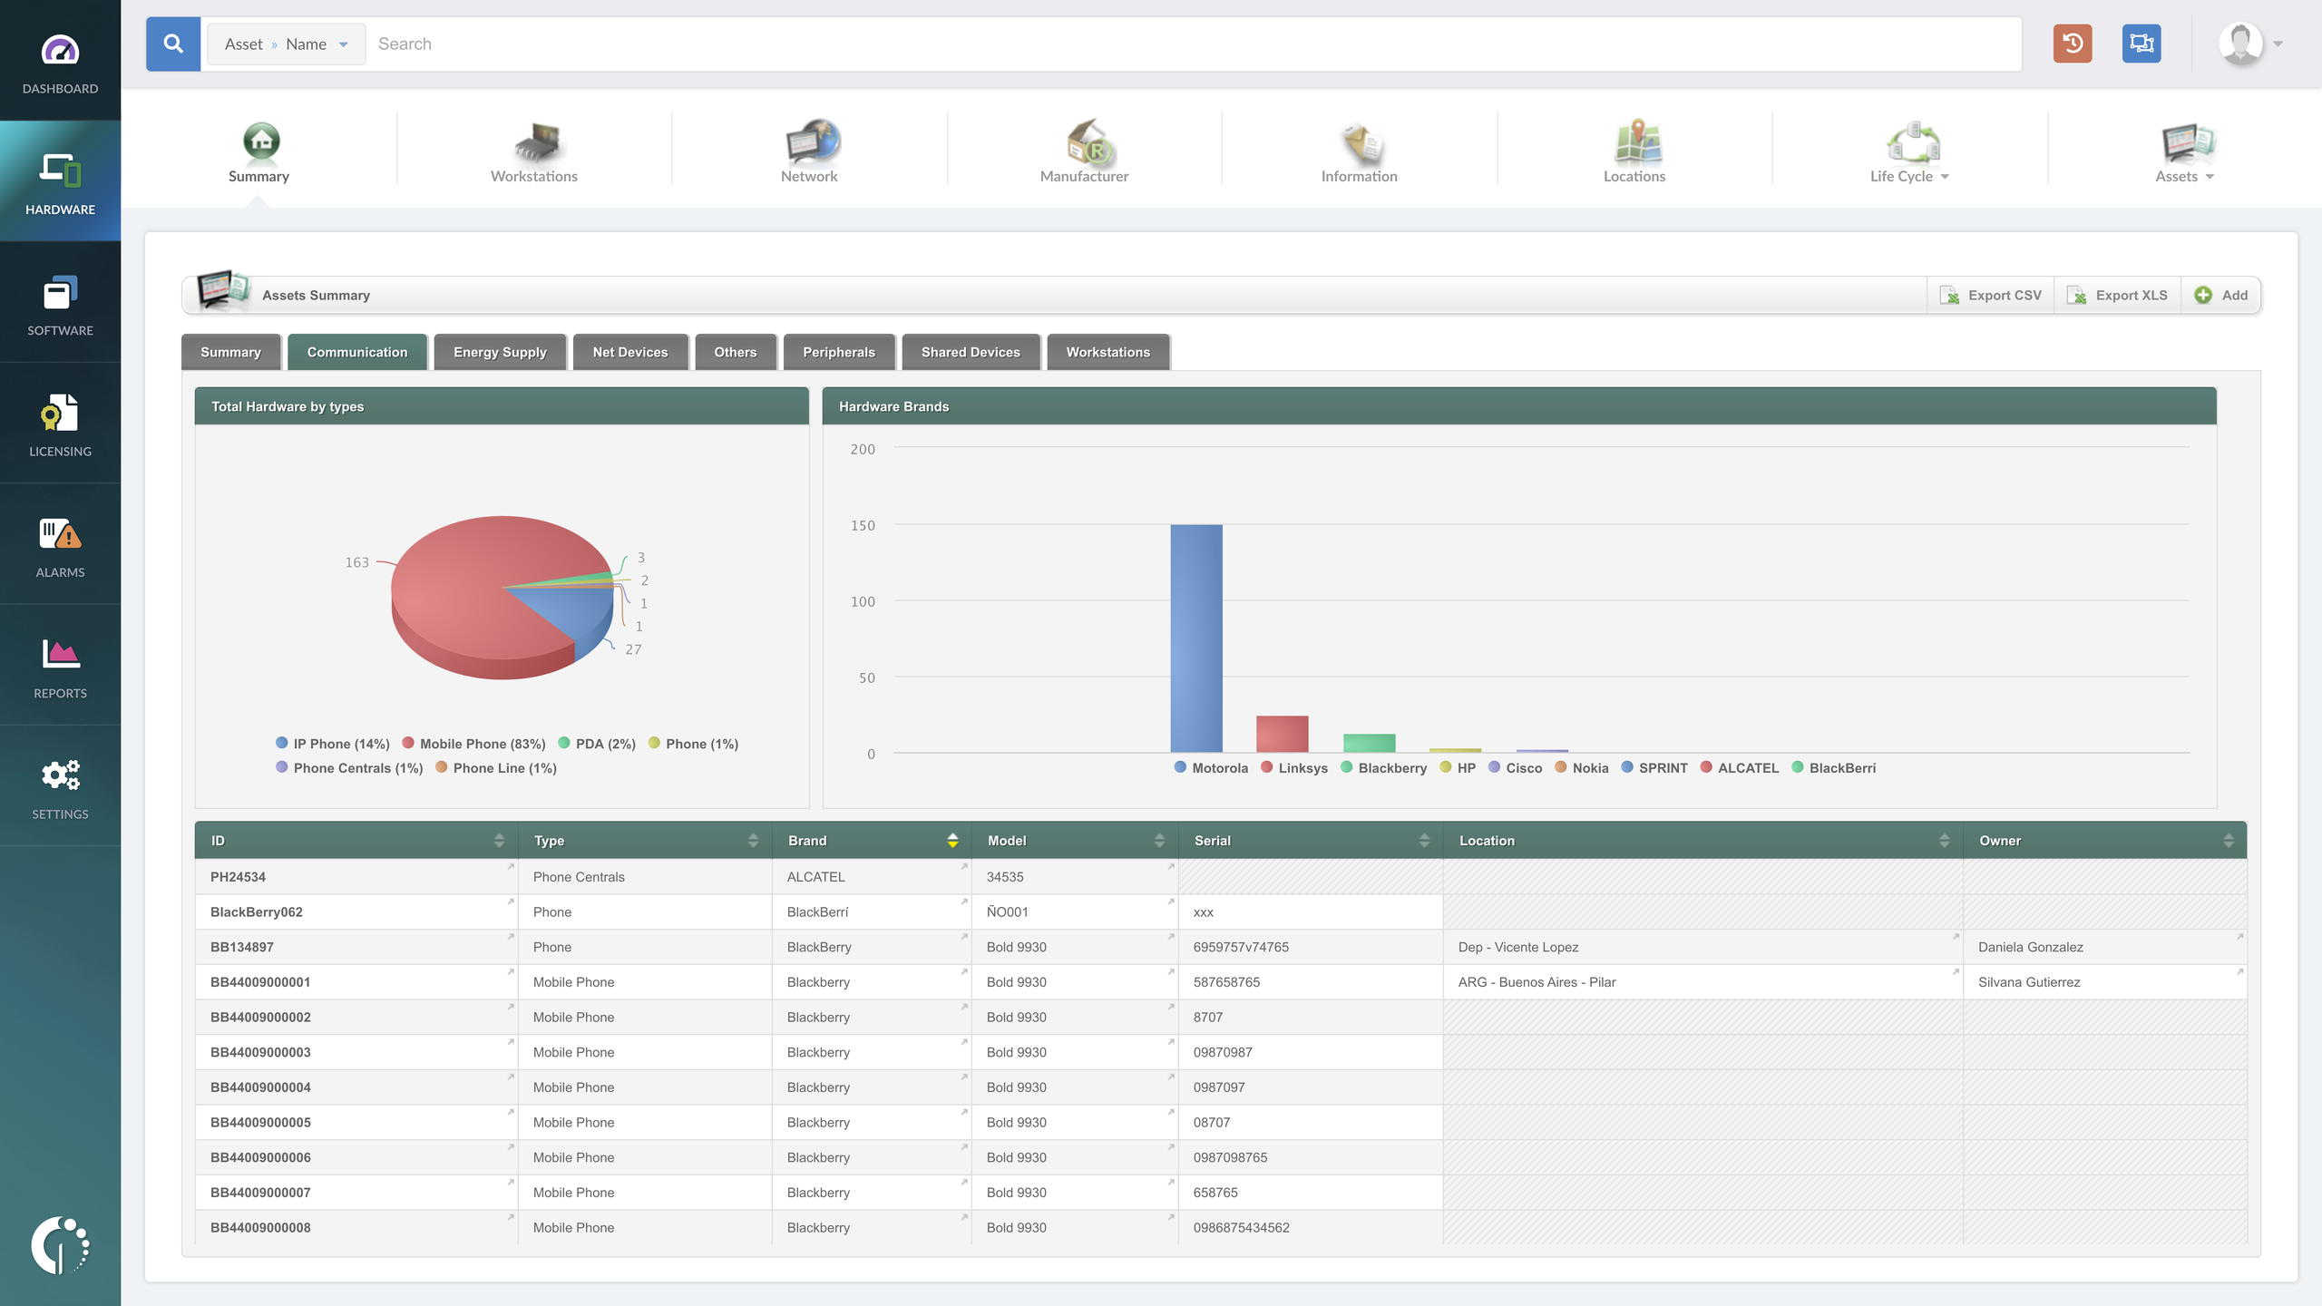
Task: Switch to the Net Devices tab
Action: 629,352
